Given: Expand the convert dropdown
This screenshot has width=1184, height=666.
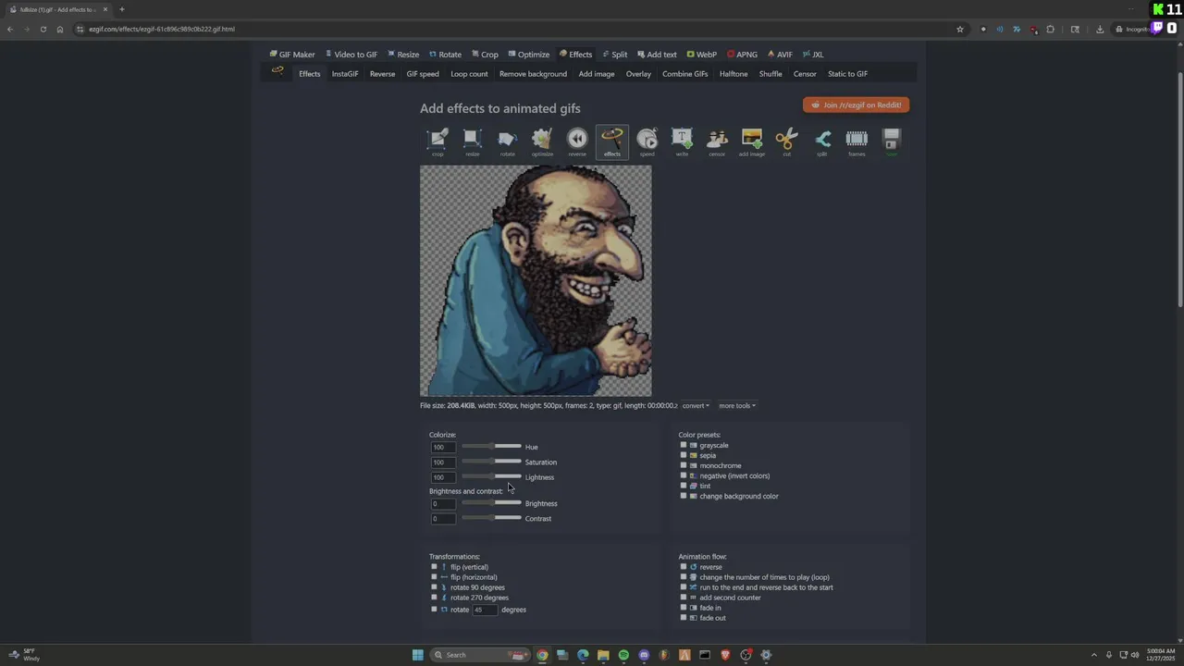Looking at the screenshot, I should tap(696, 405).
